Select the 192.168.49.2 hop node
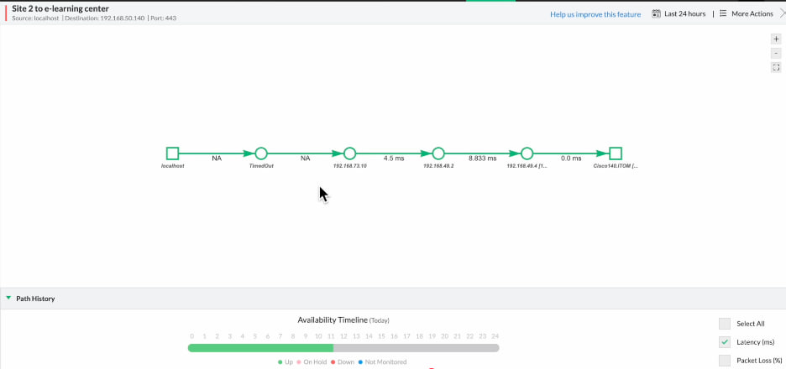The height and width of the screenshot is (369, 786). [x=438, y=153]
